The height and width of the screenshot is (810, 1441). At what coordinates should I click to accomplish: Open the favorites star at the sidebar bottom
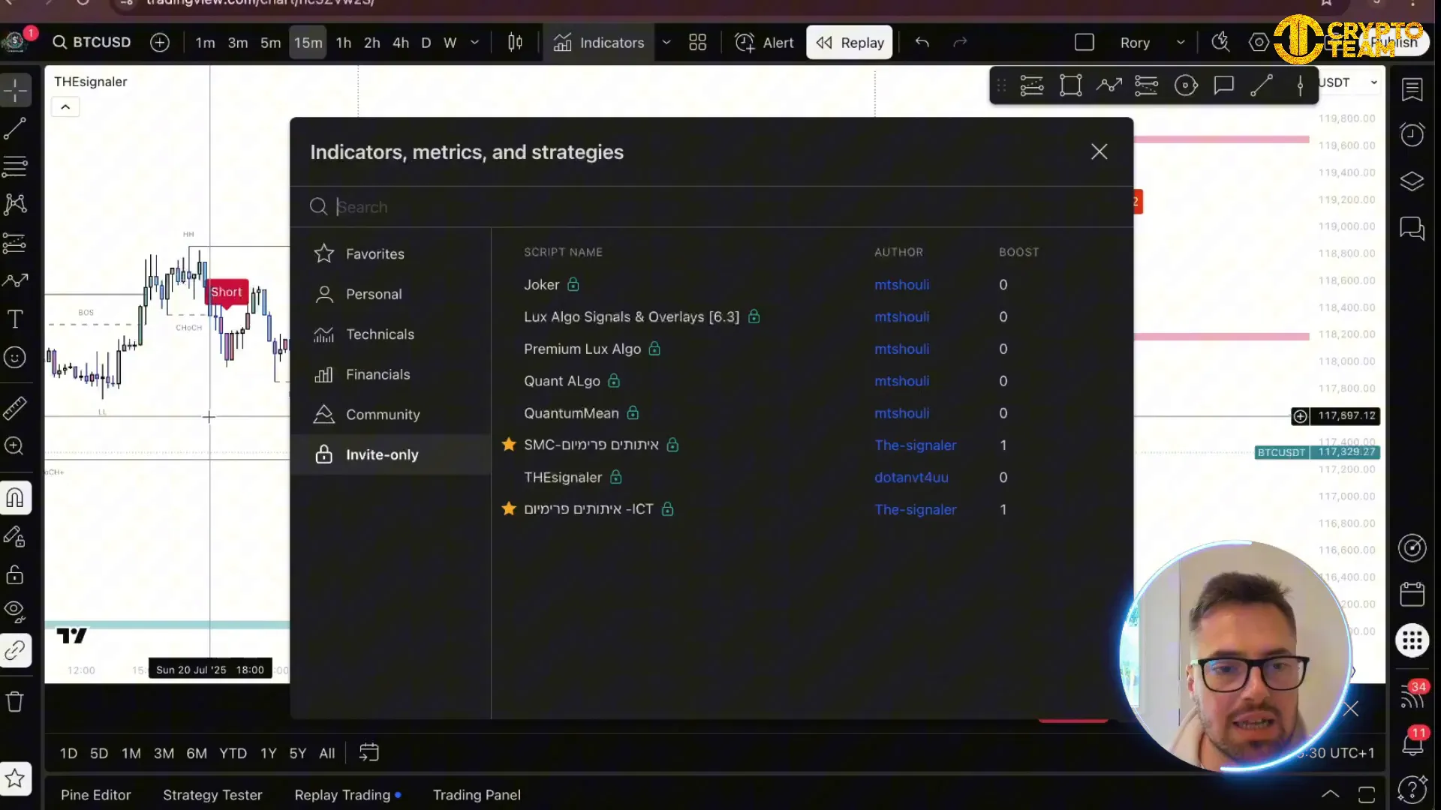(15, 778)
